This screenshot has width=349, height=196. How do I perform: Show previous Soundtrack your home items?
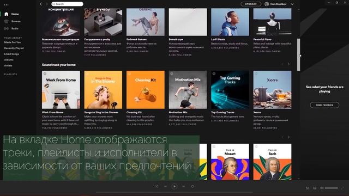click(x=282, y=64)
